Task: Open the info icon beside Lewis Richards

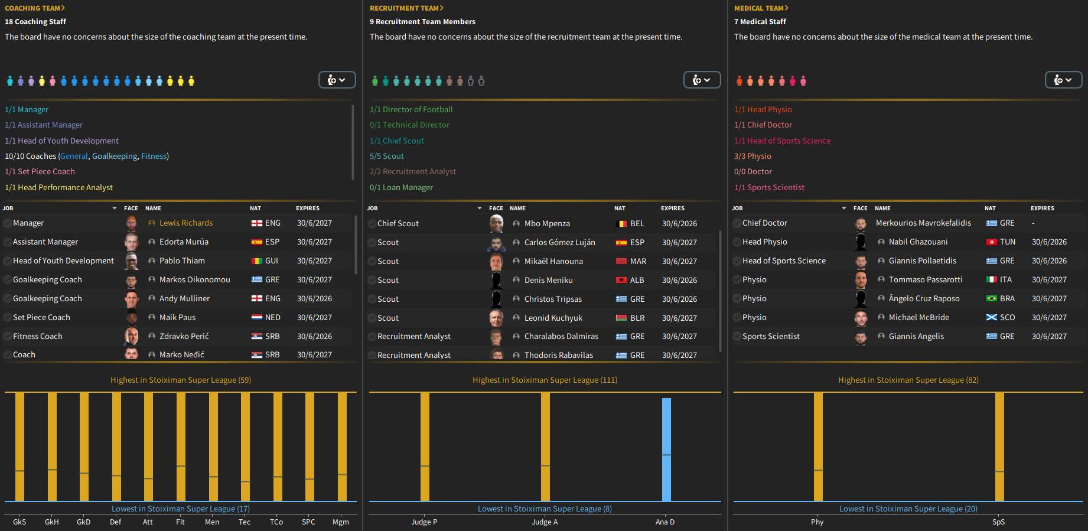Action: 152,223
